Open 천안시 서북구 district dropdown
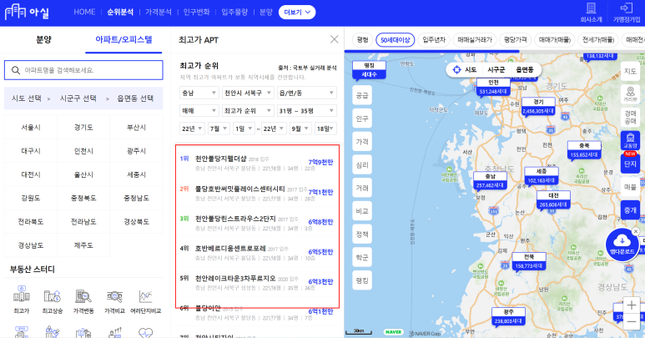 [x=248, y=93]
